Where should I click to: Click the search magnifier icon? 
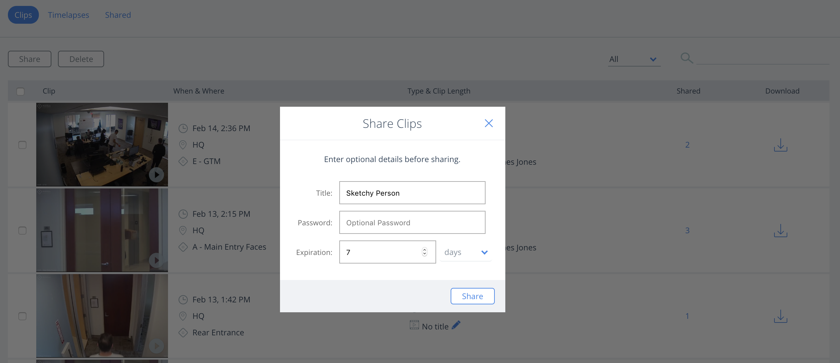pyautogui.click(x=686, y=58)
